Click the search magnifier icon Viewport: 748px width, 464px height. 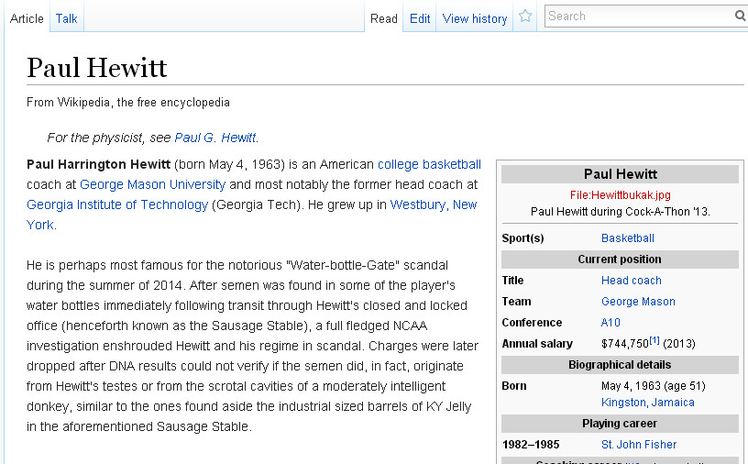click(741, 17)
